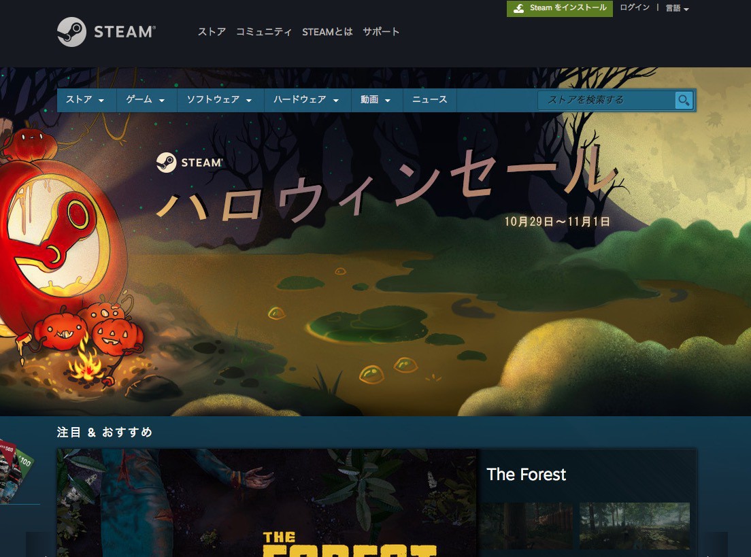Image resolution: width=751 pixels, height=557 pixels.
Task: Expand the 言語 language dropdown
Action: coord(677,8)
